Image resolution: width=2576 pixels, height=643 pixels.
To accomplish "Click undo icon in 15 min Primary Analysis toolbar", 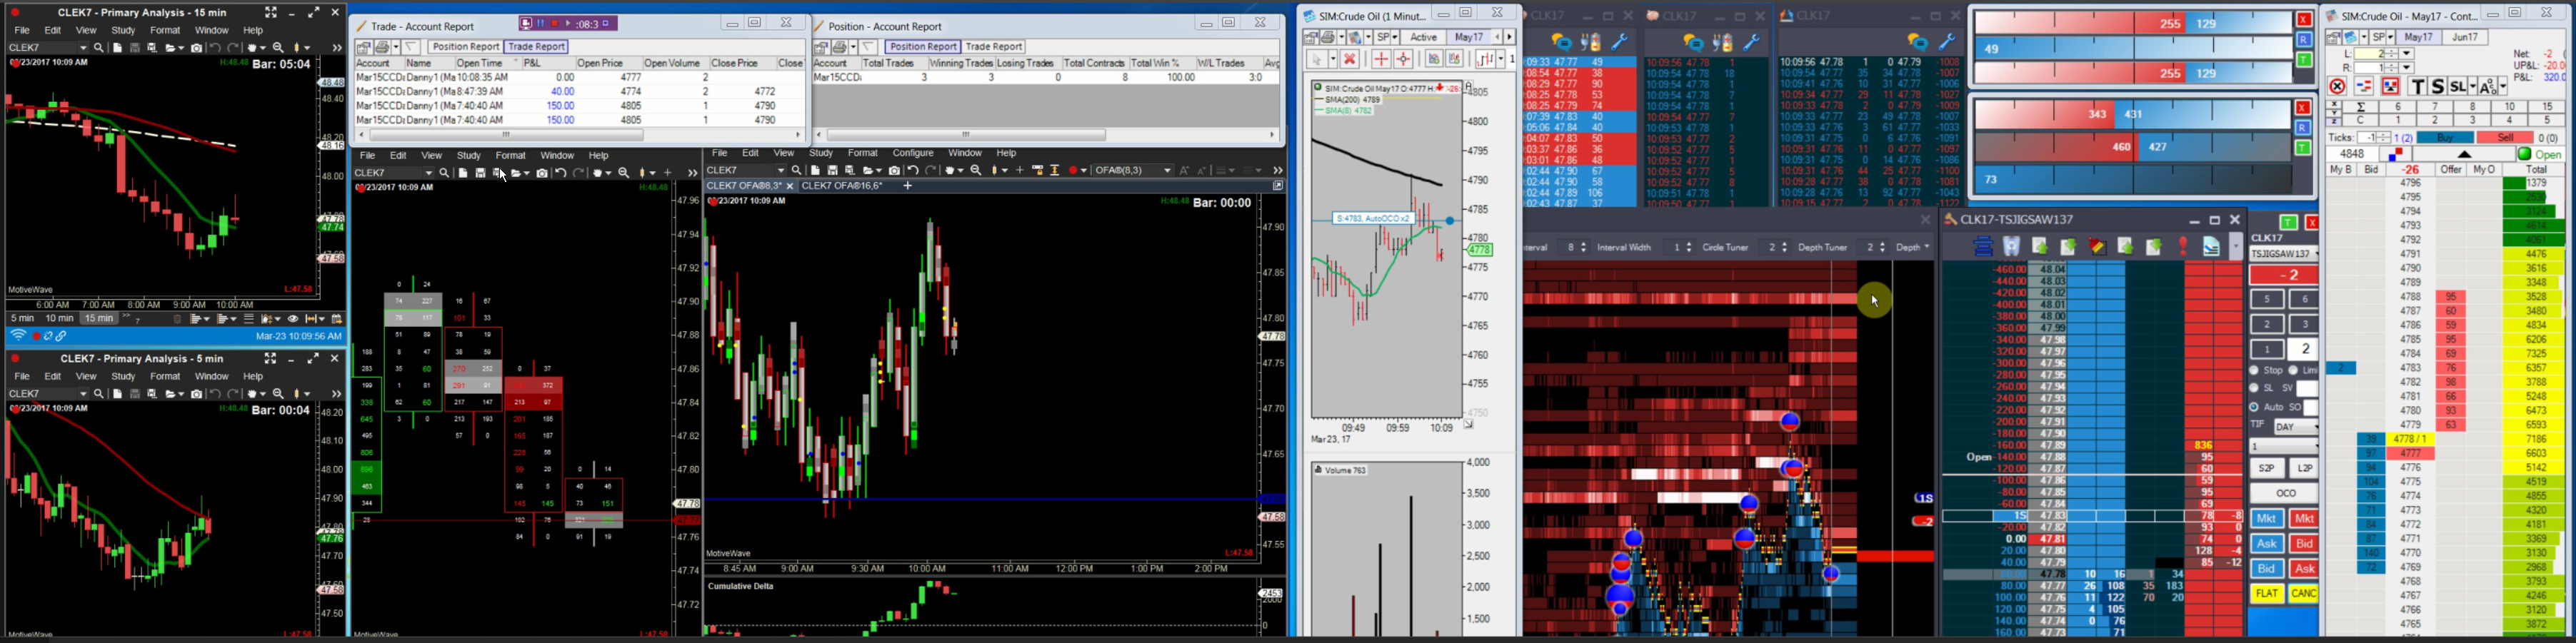I will 215,48.
